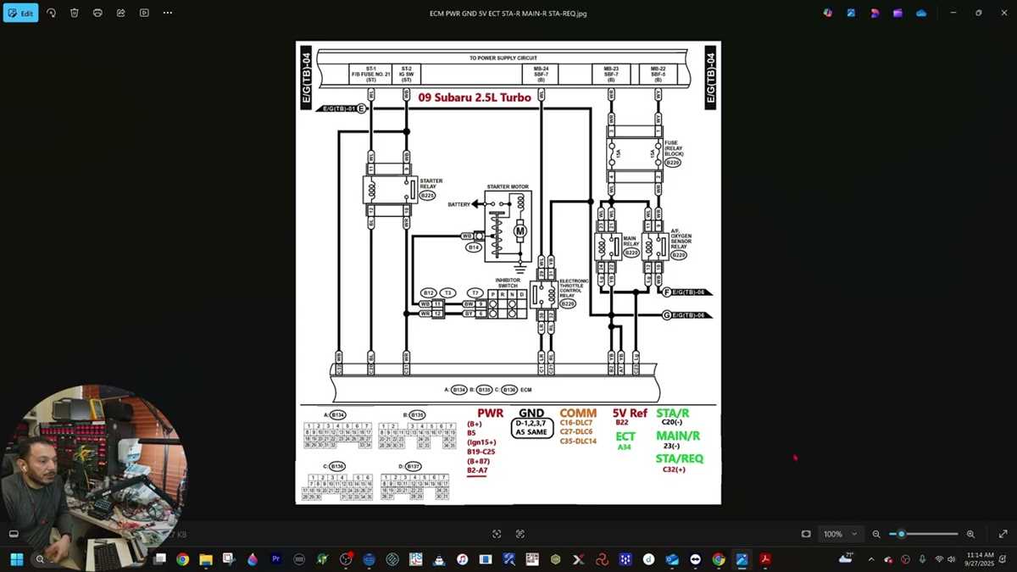
Task: Open the active Photos app taskbar icon
Action: tap(742, 559)
